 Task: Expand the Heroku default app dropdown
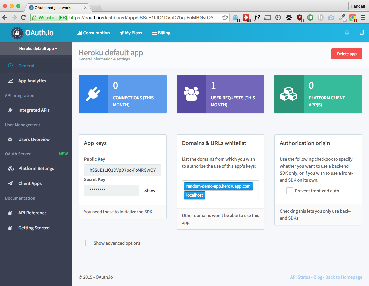(38, 49)
